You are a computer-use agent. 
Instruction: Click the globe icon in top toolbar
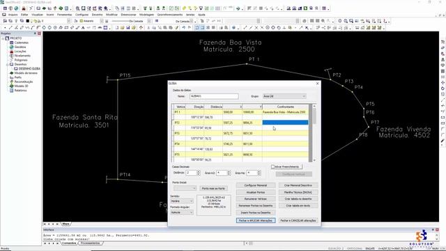point(16,8)
